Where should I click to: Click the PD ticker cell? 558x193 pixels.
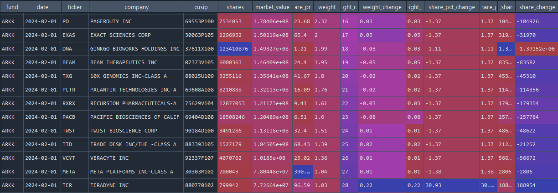pos(75,21)
